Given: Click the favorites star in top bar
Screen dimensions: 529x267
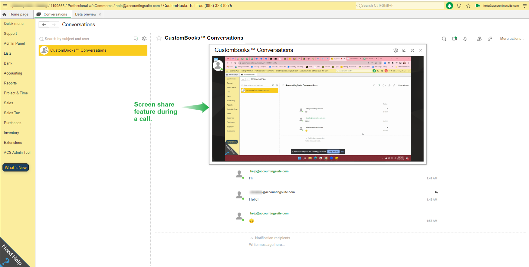Looking at the screenshot, I should [x=468, y=6].
